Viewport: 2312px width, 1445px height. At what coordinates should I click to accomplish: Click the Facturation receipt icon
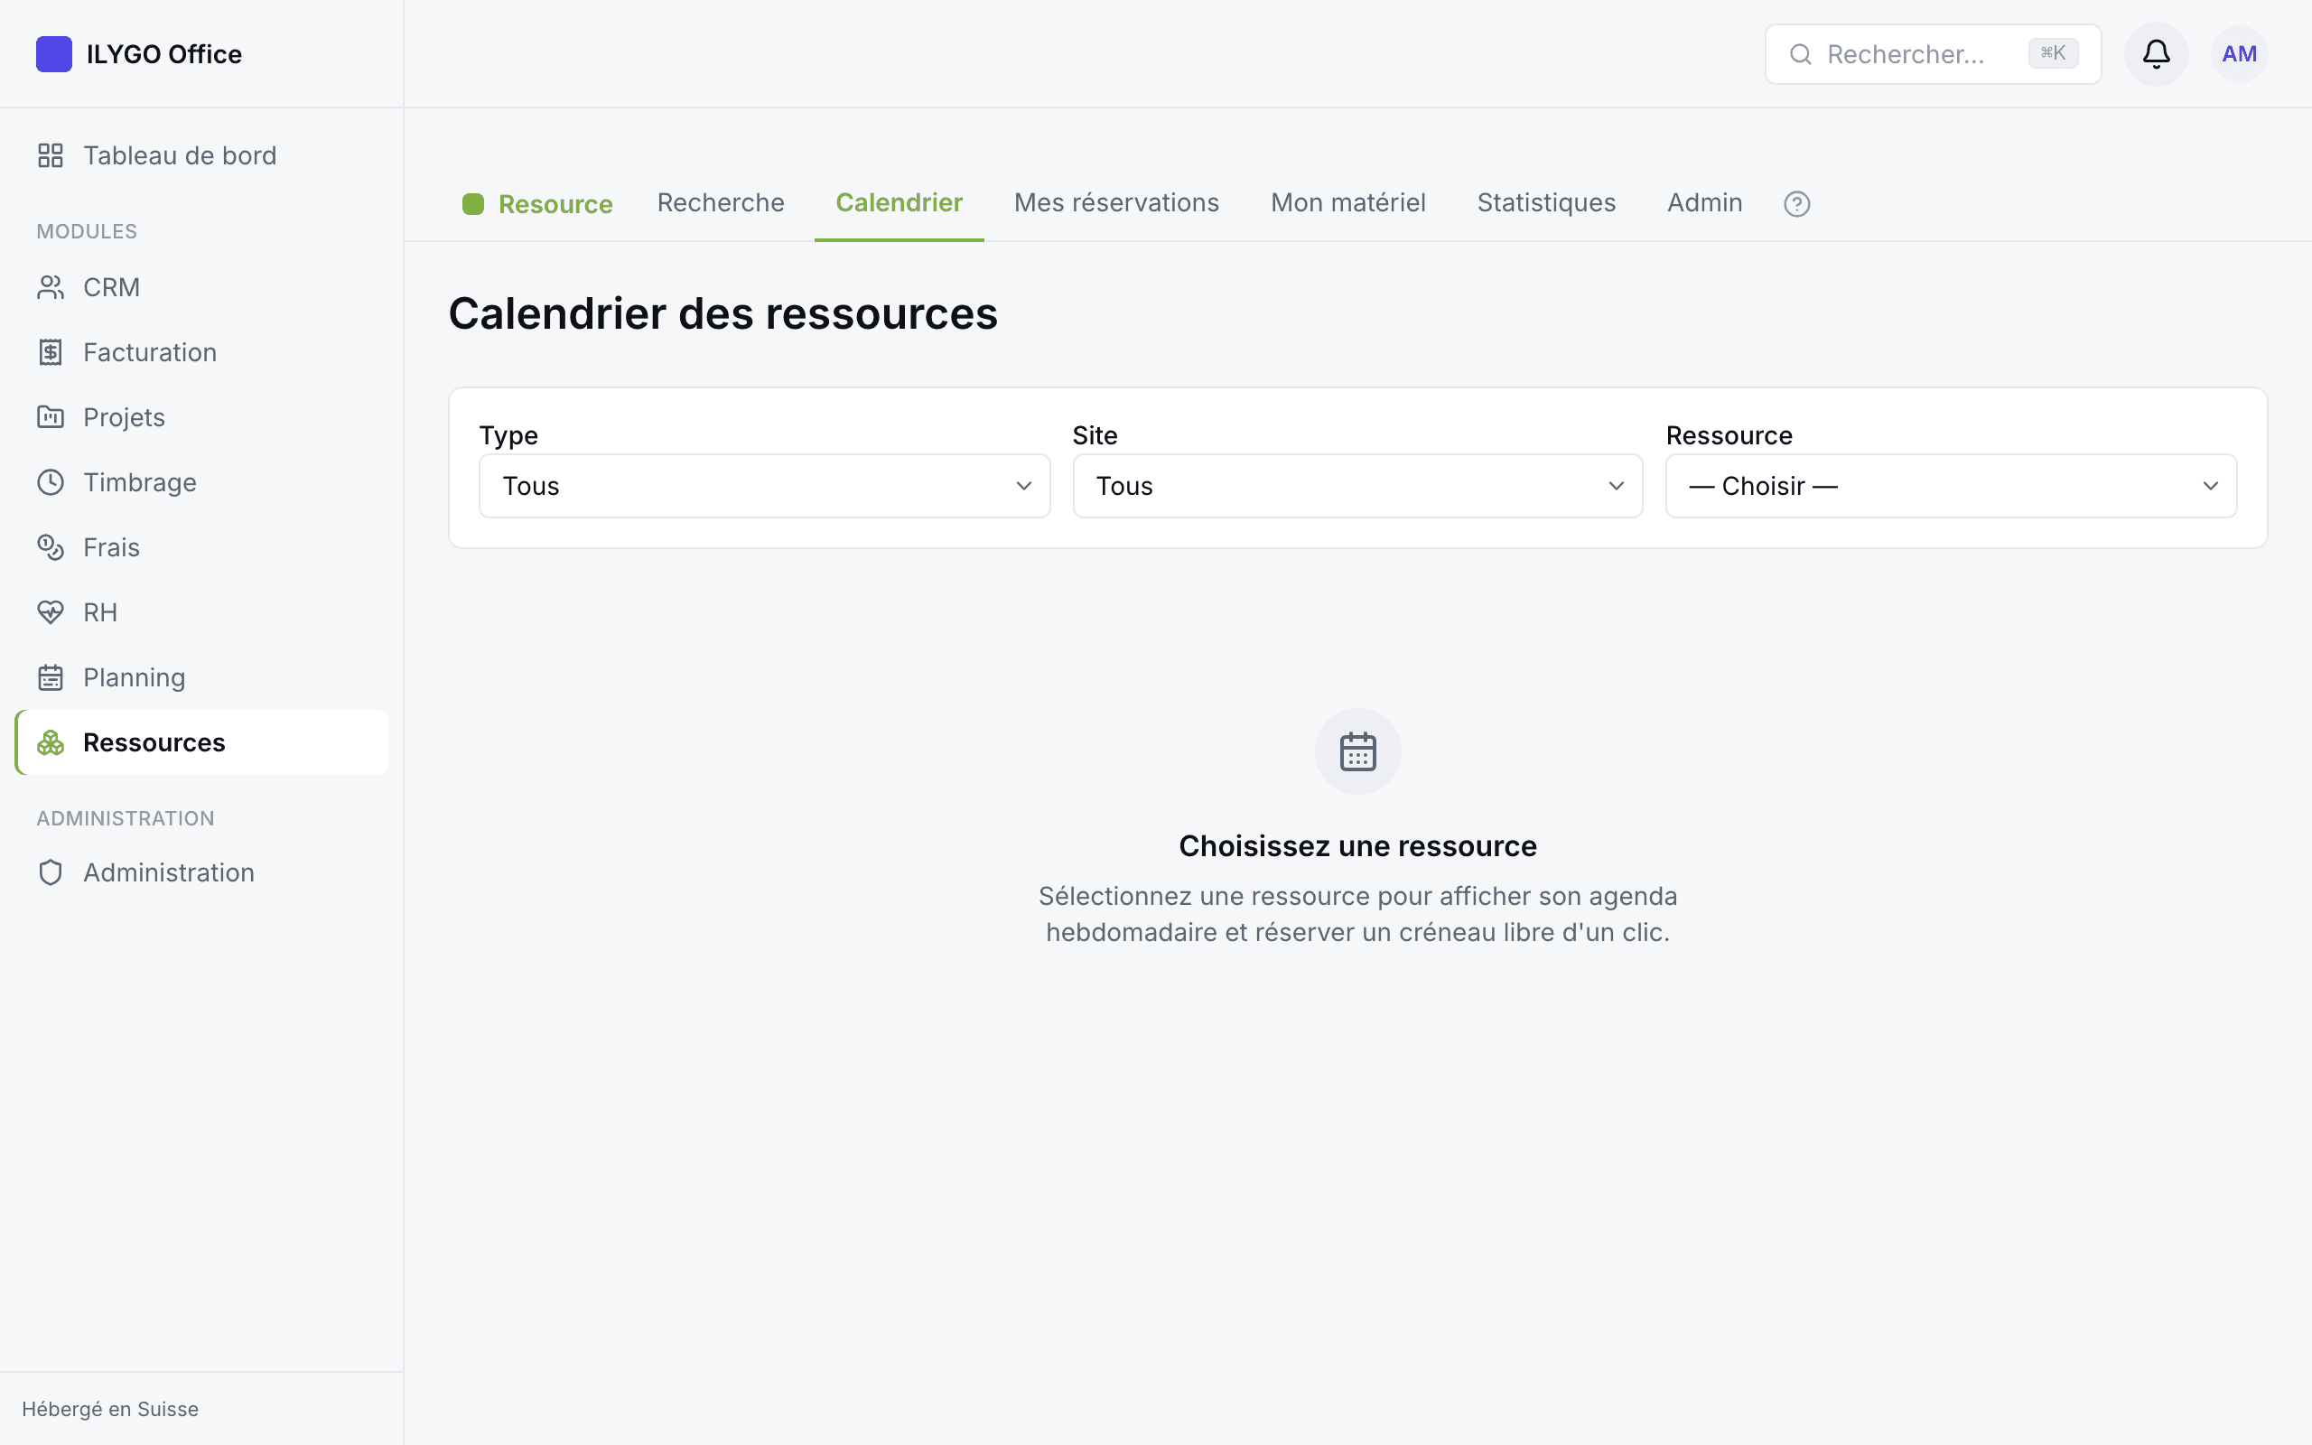click(x=51, y=352)
